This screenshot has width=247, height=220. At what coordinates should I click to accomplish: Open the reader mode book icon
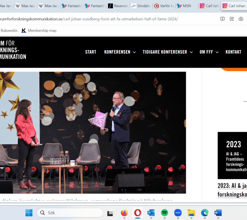point(223,19)
